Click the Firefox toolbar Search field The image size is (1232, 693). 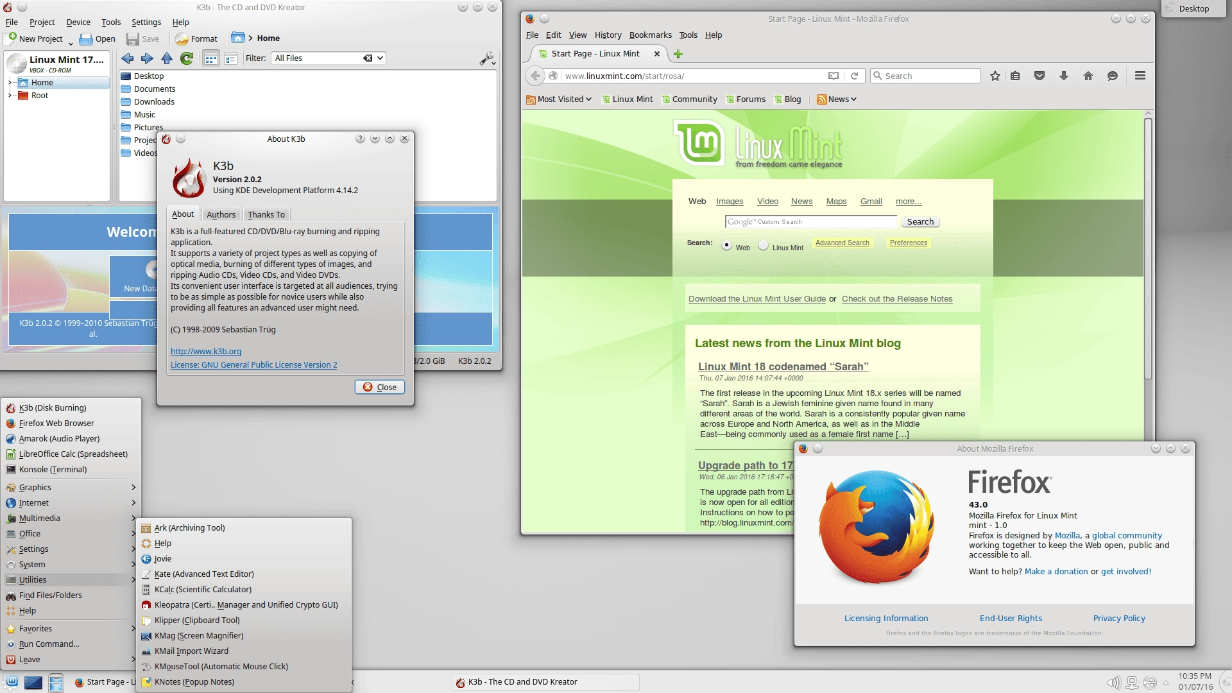tap(925, 76)
